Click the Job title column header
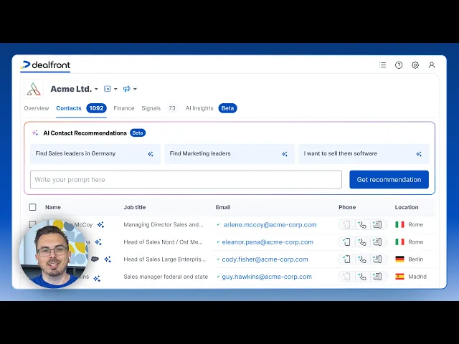This screenshot has height=344, width=459. pyautogui.click(x=135, y=207)
